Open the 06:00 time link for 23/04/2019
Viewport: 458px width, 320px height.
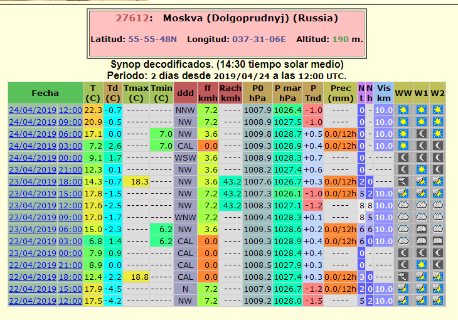pyautogui.click(x=70, y=230)
